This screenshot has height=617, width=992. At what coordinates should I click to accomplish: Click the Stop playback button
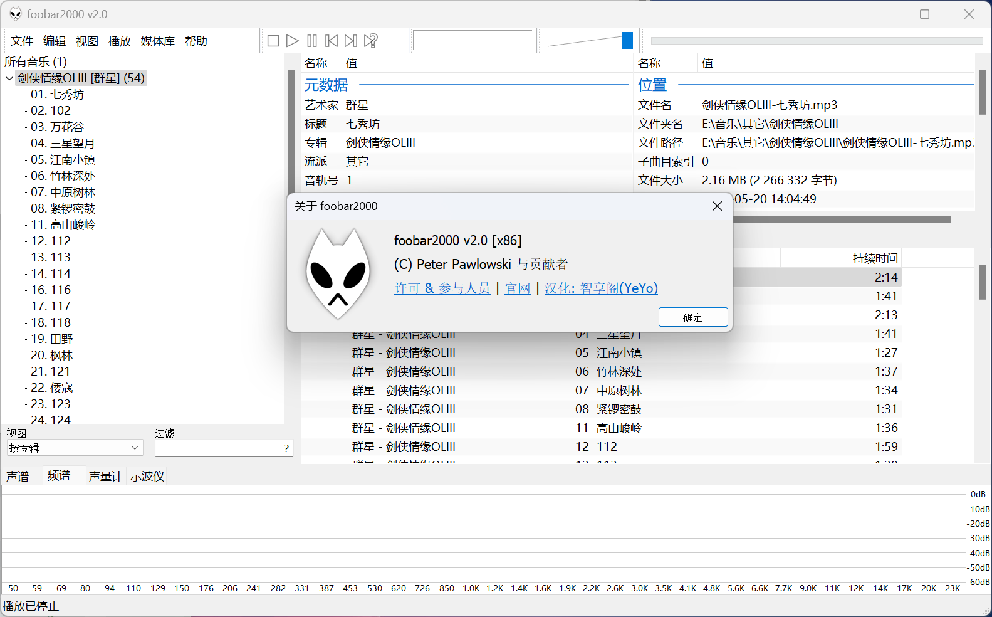tap(273, 41)
